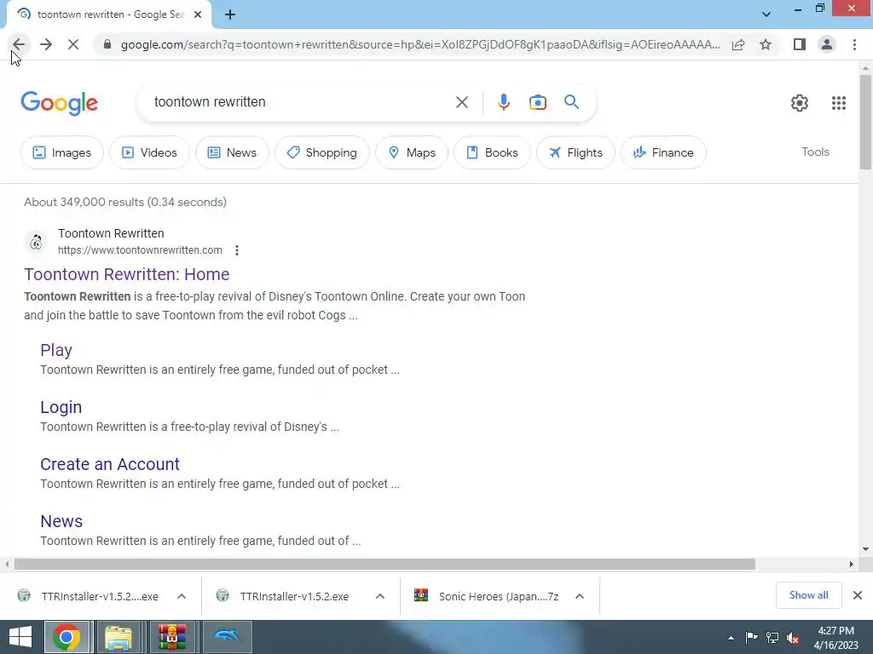The height and width of the screenshot is (654, 873).
Task: Stop page loading with the X button
Action: pos(73,44)
